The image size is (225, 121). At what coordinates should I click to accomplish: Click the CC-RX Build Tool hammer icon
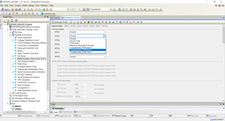click(10, 95)
